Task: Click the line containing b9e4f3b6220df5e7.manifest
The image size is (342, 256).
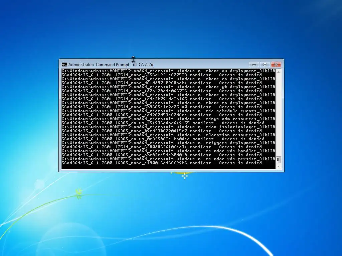Action: coord(163,131)
